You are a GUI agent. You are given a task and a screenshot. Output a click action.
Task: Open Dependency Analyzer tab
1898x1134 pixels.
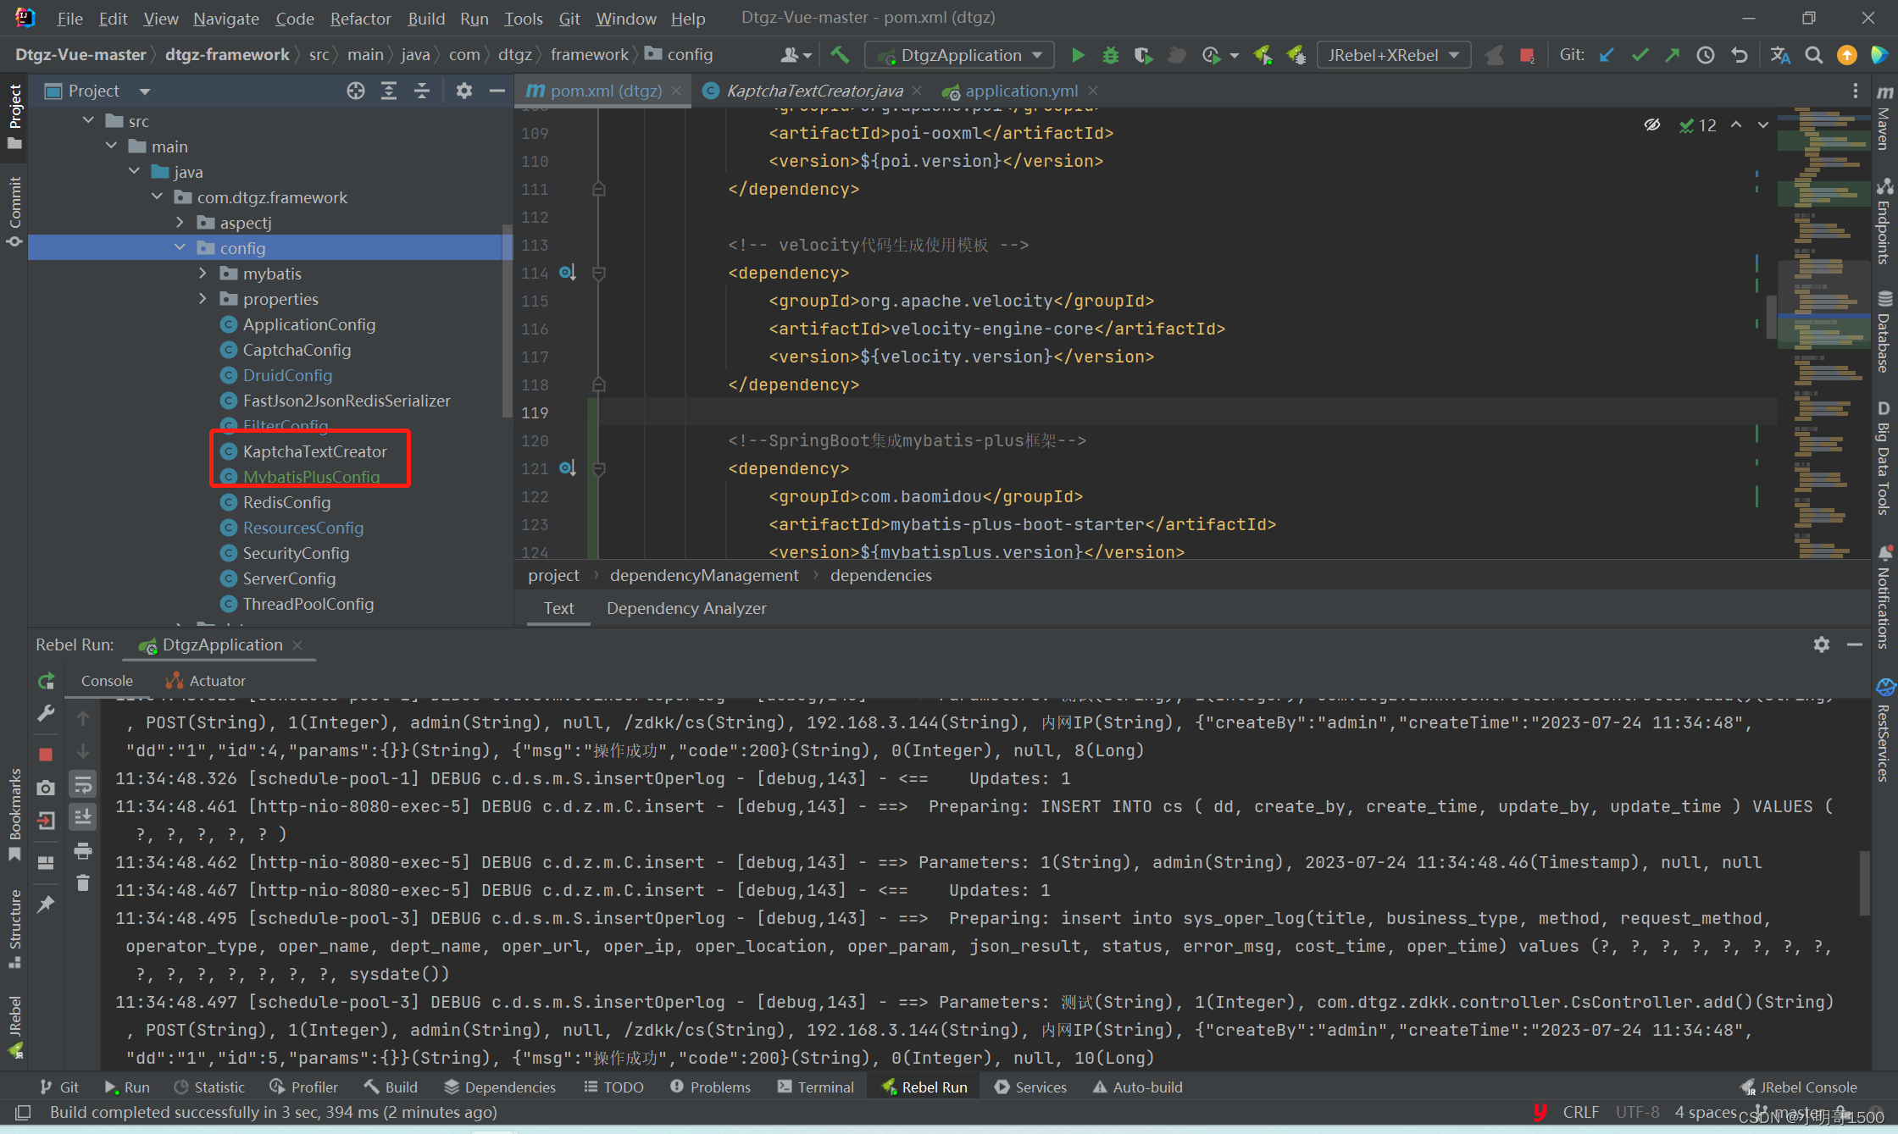(686, 608)
